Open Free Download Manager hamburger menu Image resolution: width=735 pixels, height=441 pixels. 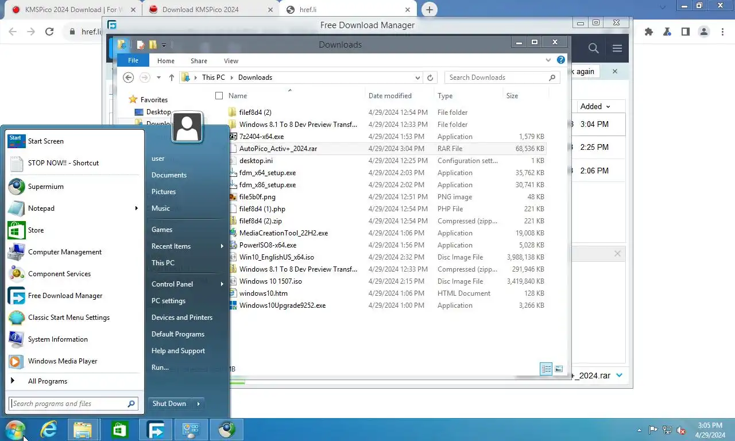617,48
